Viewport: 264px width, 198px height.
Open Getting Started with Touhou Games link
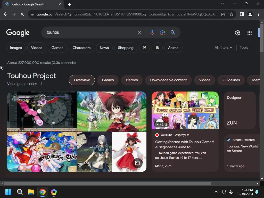click(185, 144)
